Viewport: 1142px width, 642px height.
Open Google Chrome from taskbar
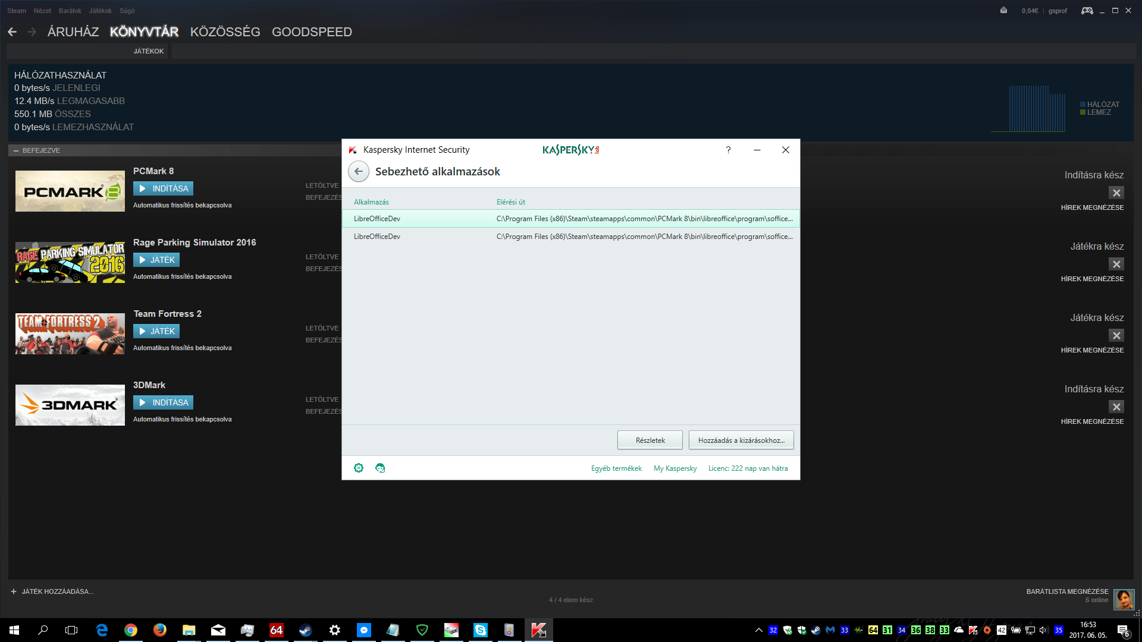pyautogui.click(x=131, y=630)
